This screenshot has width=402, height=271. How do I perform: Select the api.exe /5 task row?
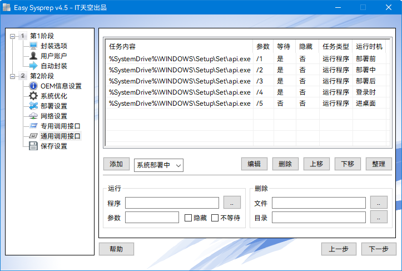pos(247,103)
